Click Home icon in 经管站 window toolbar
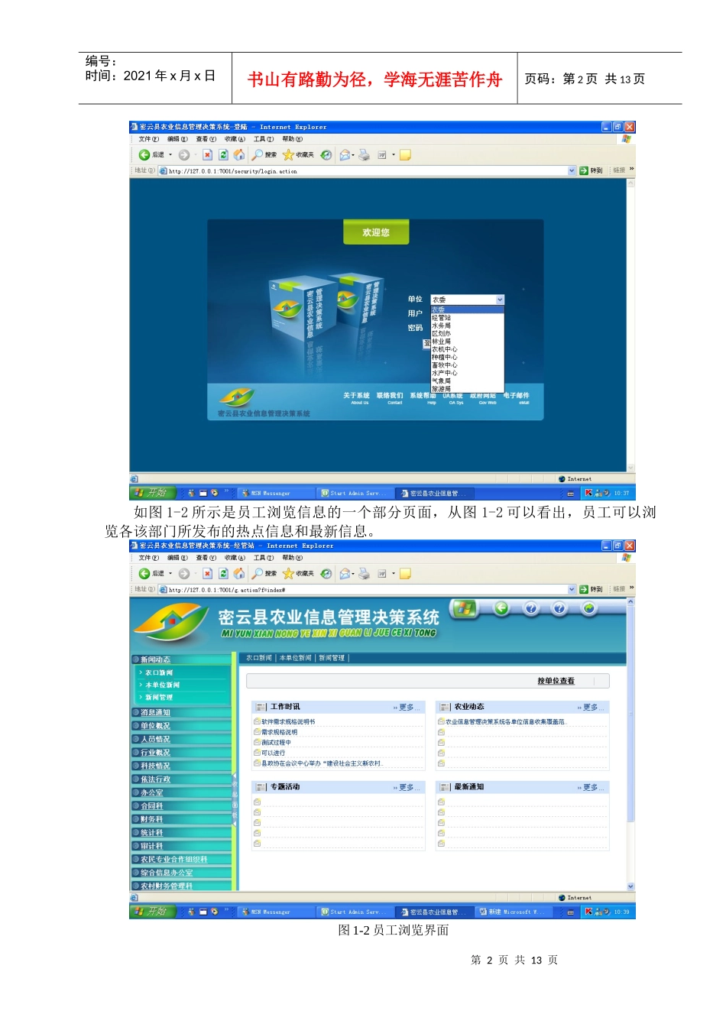This screenshot has height=1027, width=726. pos(239,574)
